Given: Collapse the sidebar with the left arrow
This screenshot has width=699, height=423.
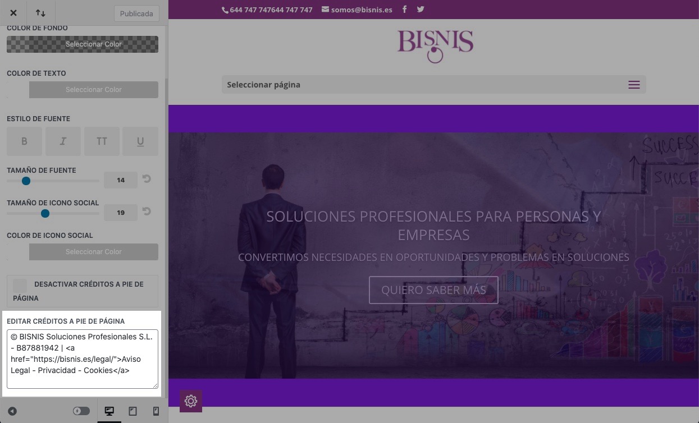Looking at the screenshot, I should click(12, 411).
